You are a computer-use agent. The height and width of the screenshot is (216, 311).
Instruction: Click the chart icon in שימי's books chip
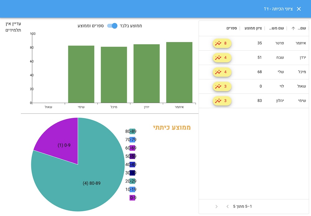click(x=218, y=101)
